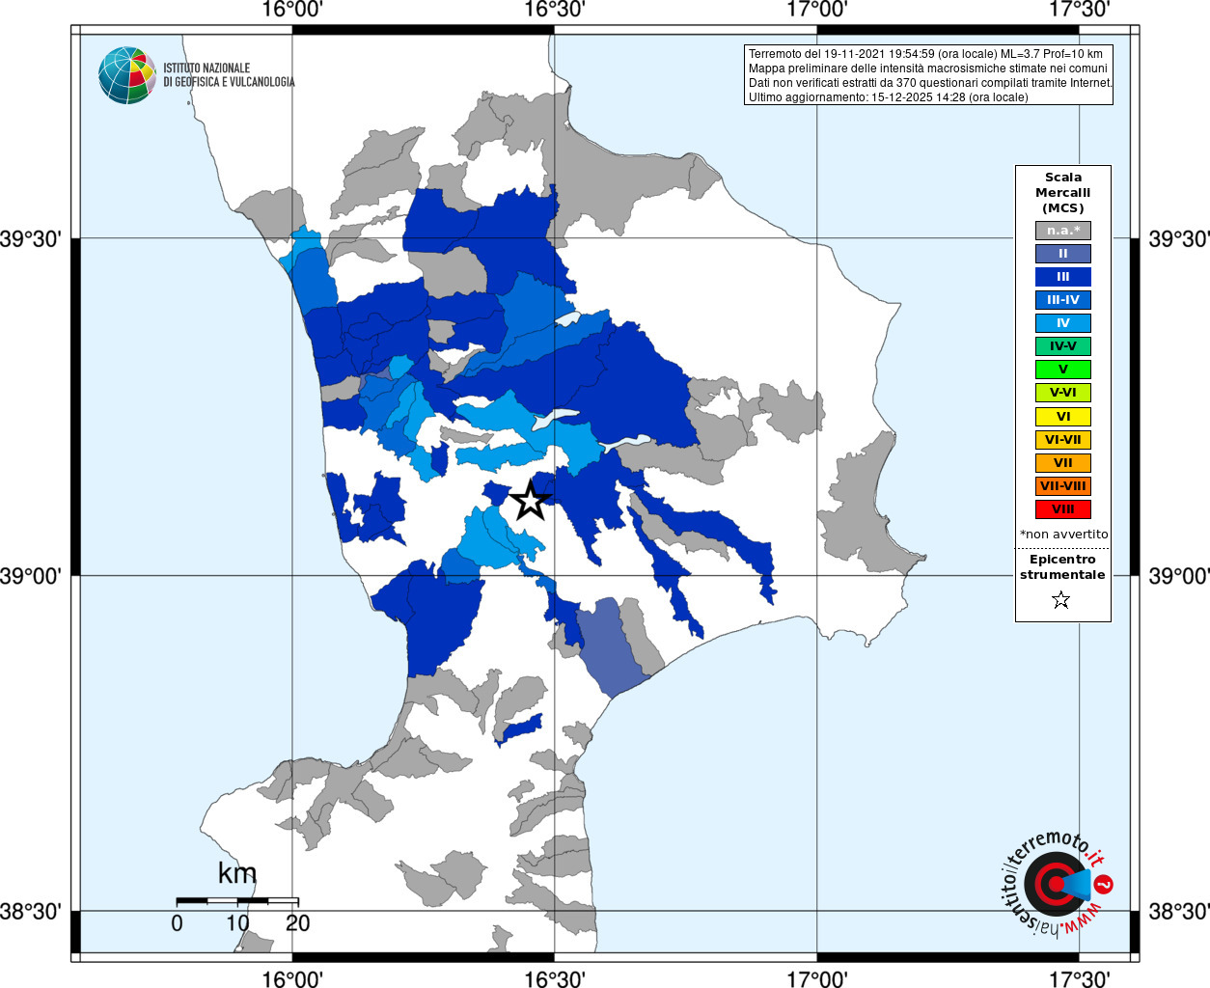This screenshot has height=988, width=1210.
Task: Select the red VIII legend swatch
Action: 1063,509
